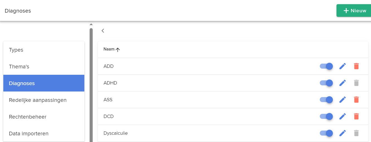Delete the ASS entry with trash icon

pos(356,100)
